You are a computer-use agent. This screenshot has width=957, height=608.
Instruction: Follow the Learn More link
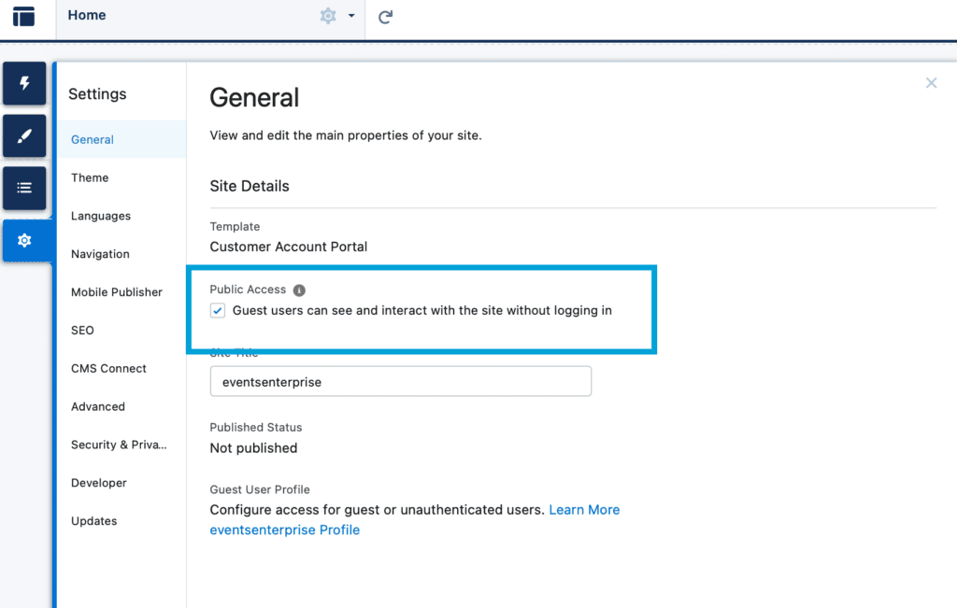click(584, 510)
